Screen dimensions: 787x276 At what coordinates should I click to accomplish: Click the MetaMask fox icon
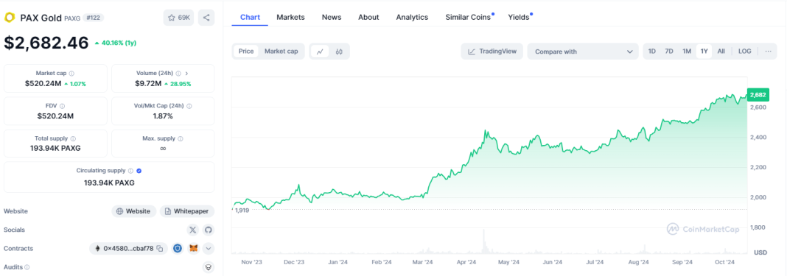(x=193, y=249)
